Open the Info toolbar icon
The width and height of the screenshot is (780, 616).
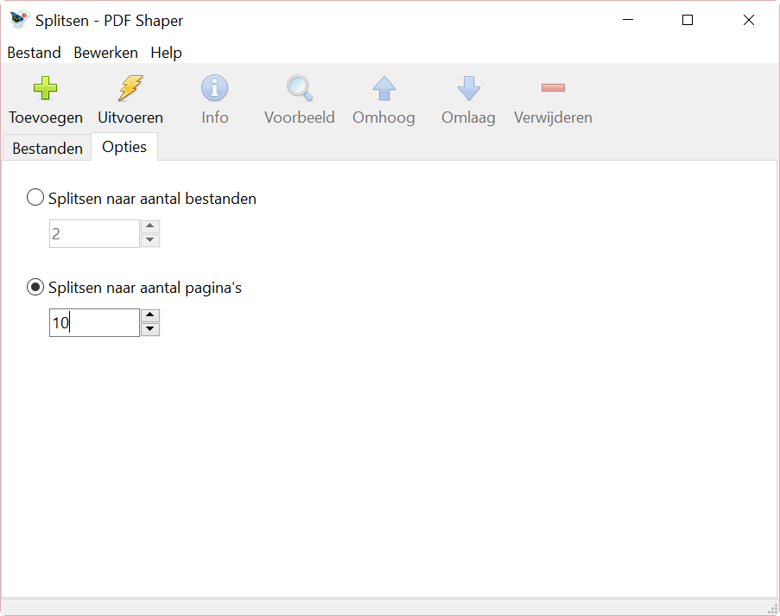click(214, 88)
